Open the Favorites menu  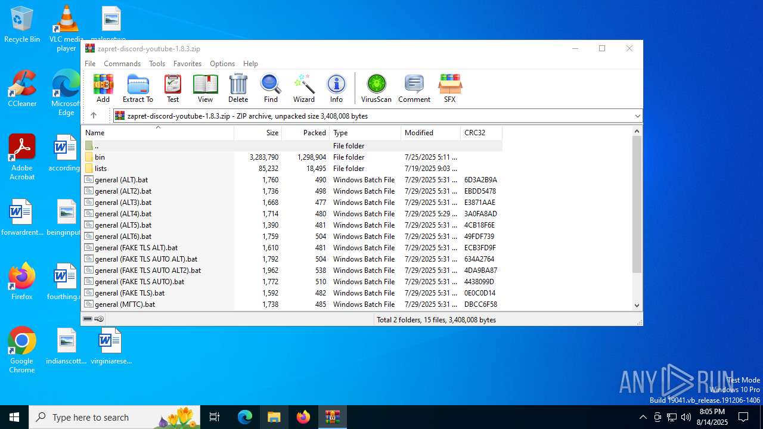(x=187, y=63)
